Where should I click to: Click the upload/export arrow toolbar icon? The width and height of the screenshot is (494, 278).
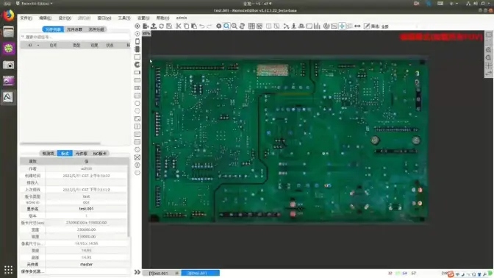click(x=154, y=26)
